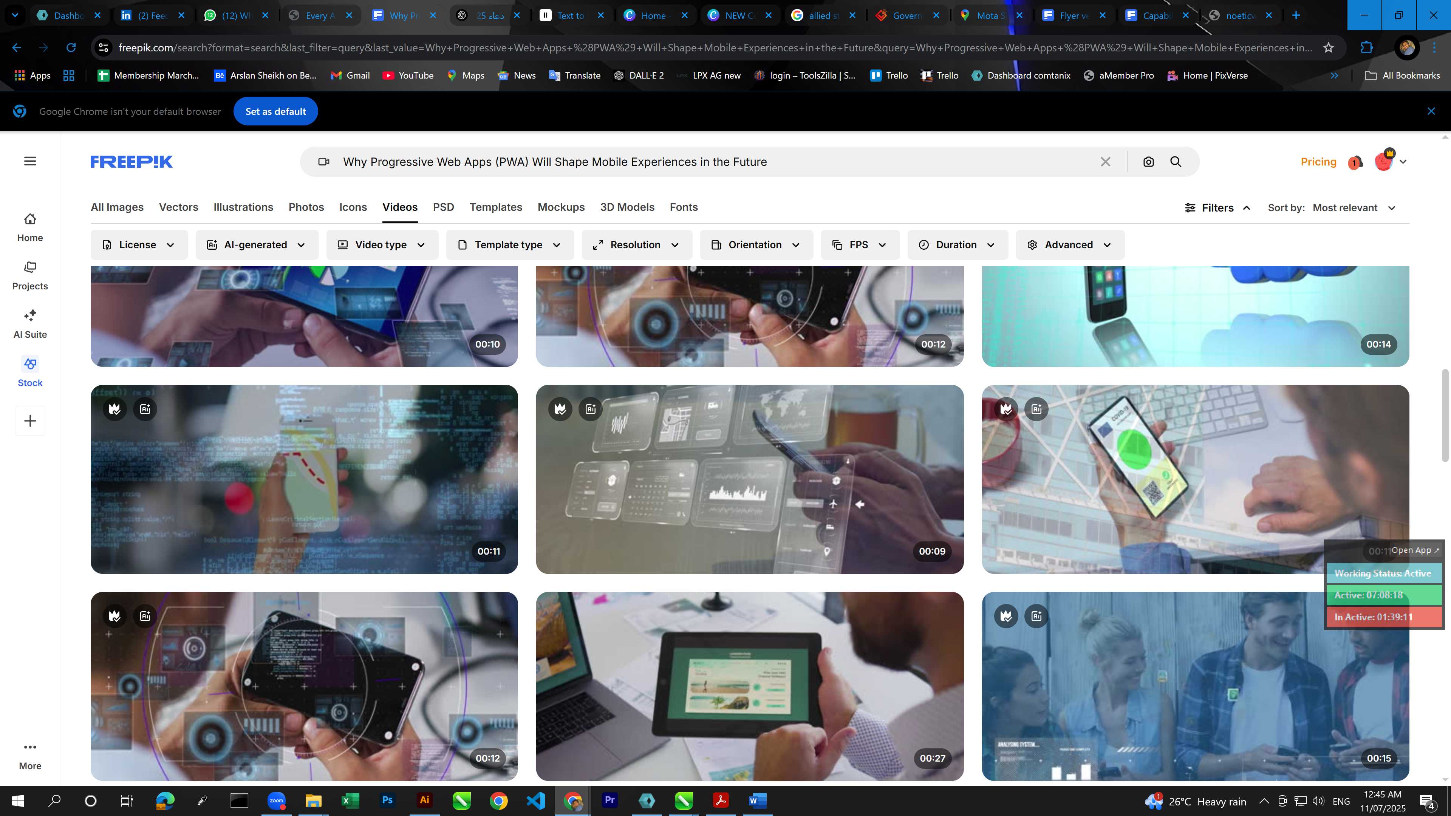Image resolution: width=1451 pixels, height=816 pixels.
Task: Click the premium crown on 00:09 video
Action: [x=560, y=409]
